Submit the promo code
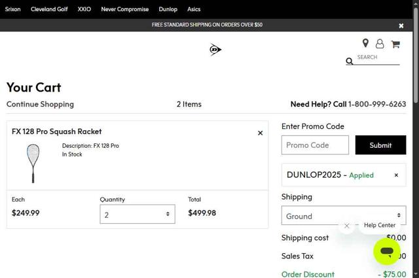Viewport: 419px width, 278px height. point(380,145)
